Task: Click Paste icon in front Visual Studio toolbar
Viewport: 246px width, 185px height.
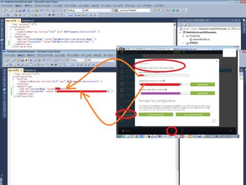Action: point(39,60)
